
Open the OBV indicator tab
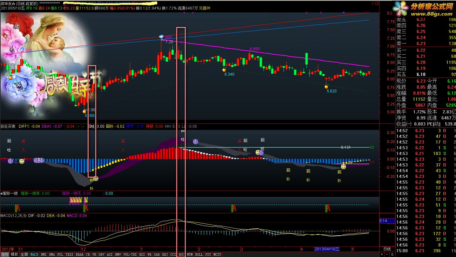click(102, 254)
